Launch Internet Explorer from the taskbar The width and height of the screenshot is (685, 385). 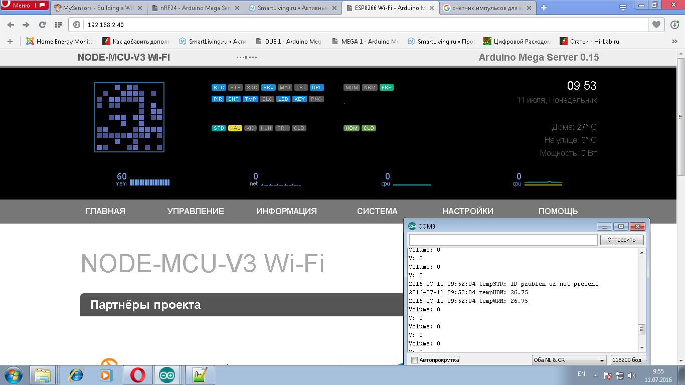click(76, 375)
